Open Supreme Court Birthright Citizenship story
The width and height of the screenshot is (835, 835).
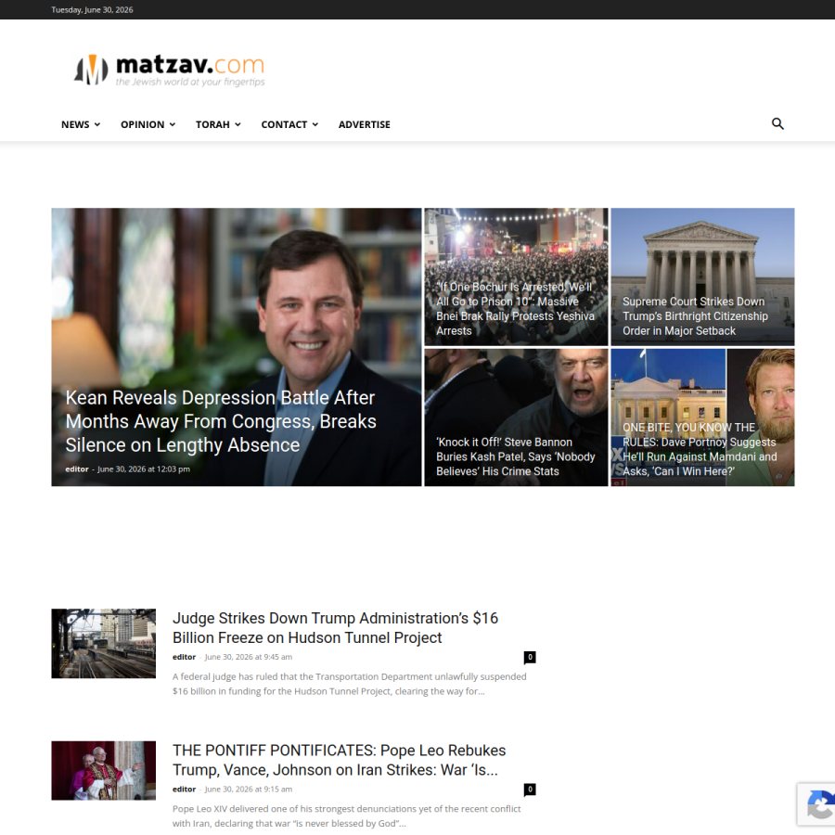[695, 316]
